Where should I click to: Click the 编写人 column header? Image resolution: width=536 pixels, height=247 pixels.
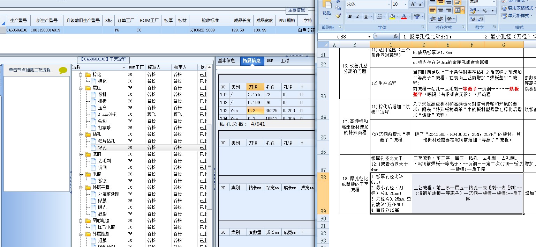click(x=158, y=67)
